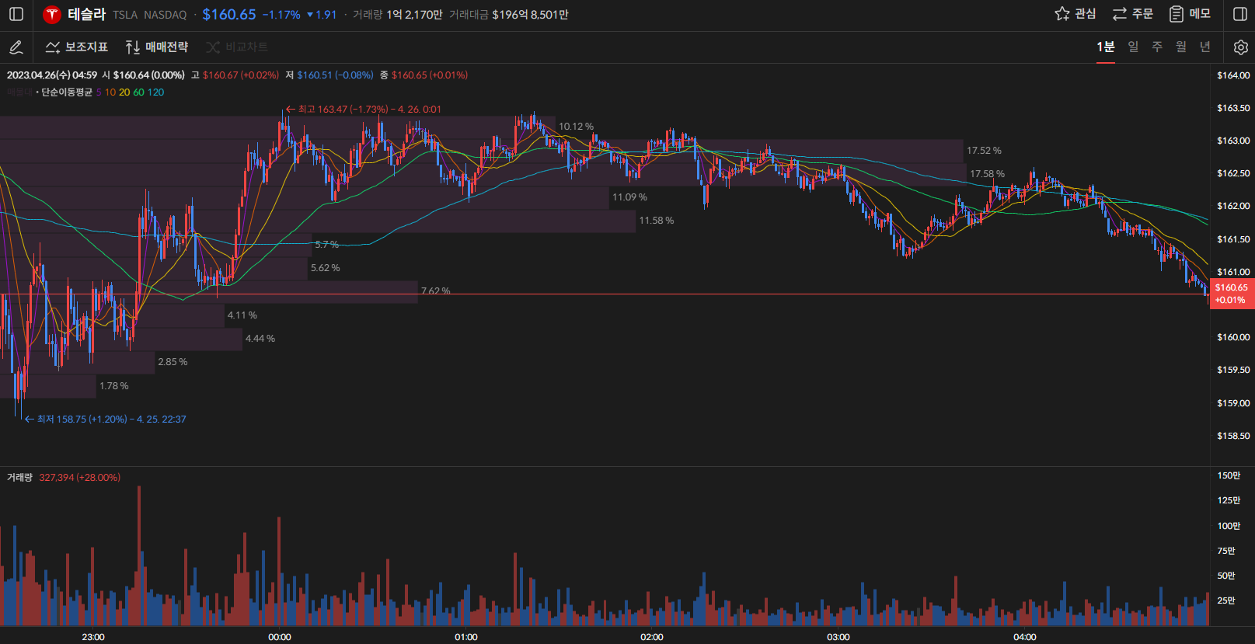Select the 20-period moving average swatch
Screen dimensions: 1255x644
[x=124, y=92]
